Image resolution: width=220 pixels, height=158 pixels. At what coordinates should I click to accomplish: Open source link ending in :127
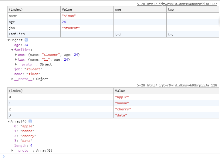pos(177,4)
